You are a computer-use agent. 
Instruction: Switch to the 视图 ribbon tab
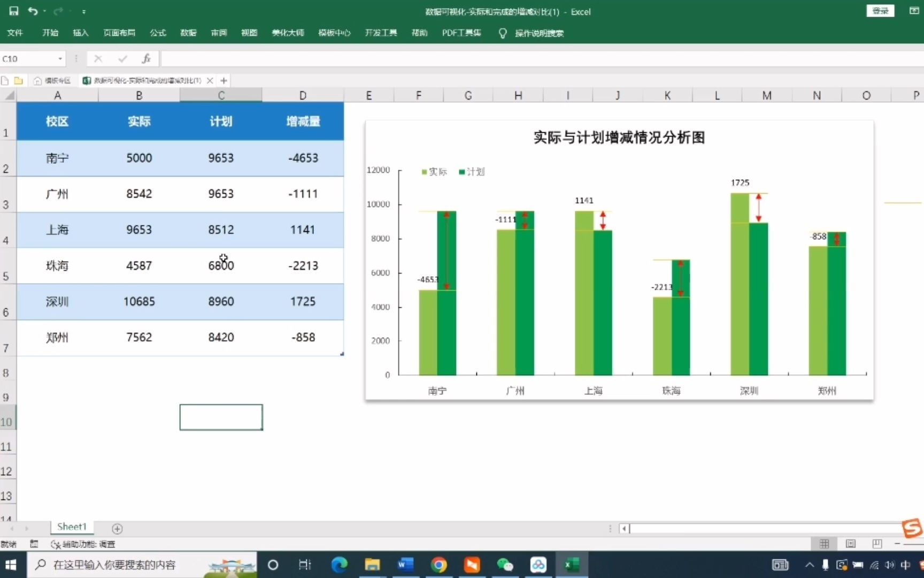pos(249,33)
